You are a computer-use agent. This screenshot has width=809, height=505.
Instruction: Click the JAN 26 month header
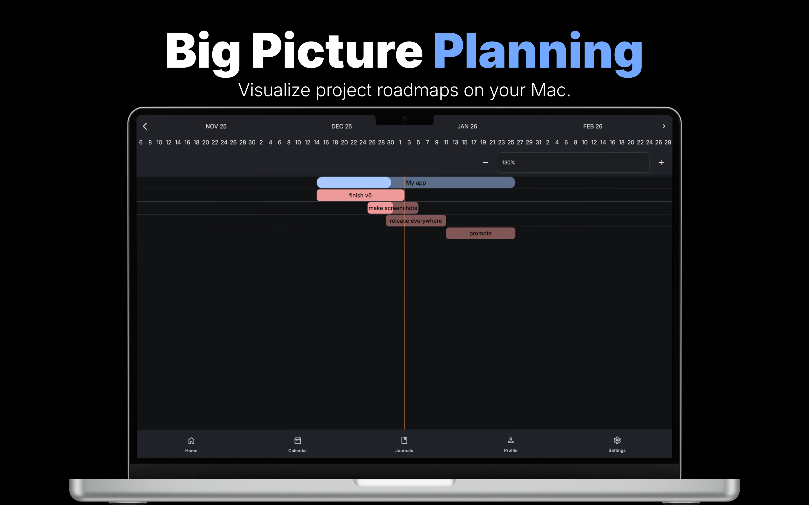pyautogui.click(x=467, y=126)
